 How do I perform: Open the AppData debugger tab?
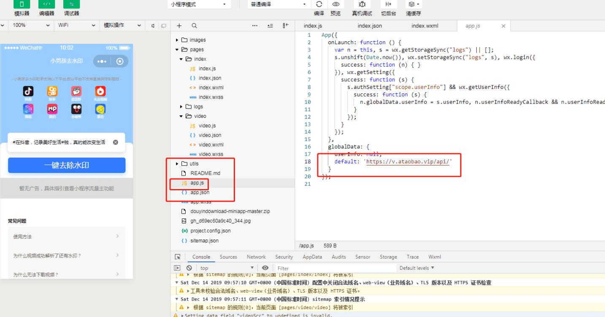[312, 257]
